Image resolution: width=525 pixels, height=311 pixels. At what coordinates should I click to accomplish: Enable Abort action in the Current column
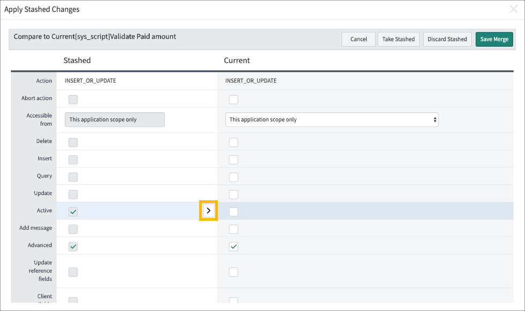point(234,99)
